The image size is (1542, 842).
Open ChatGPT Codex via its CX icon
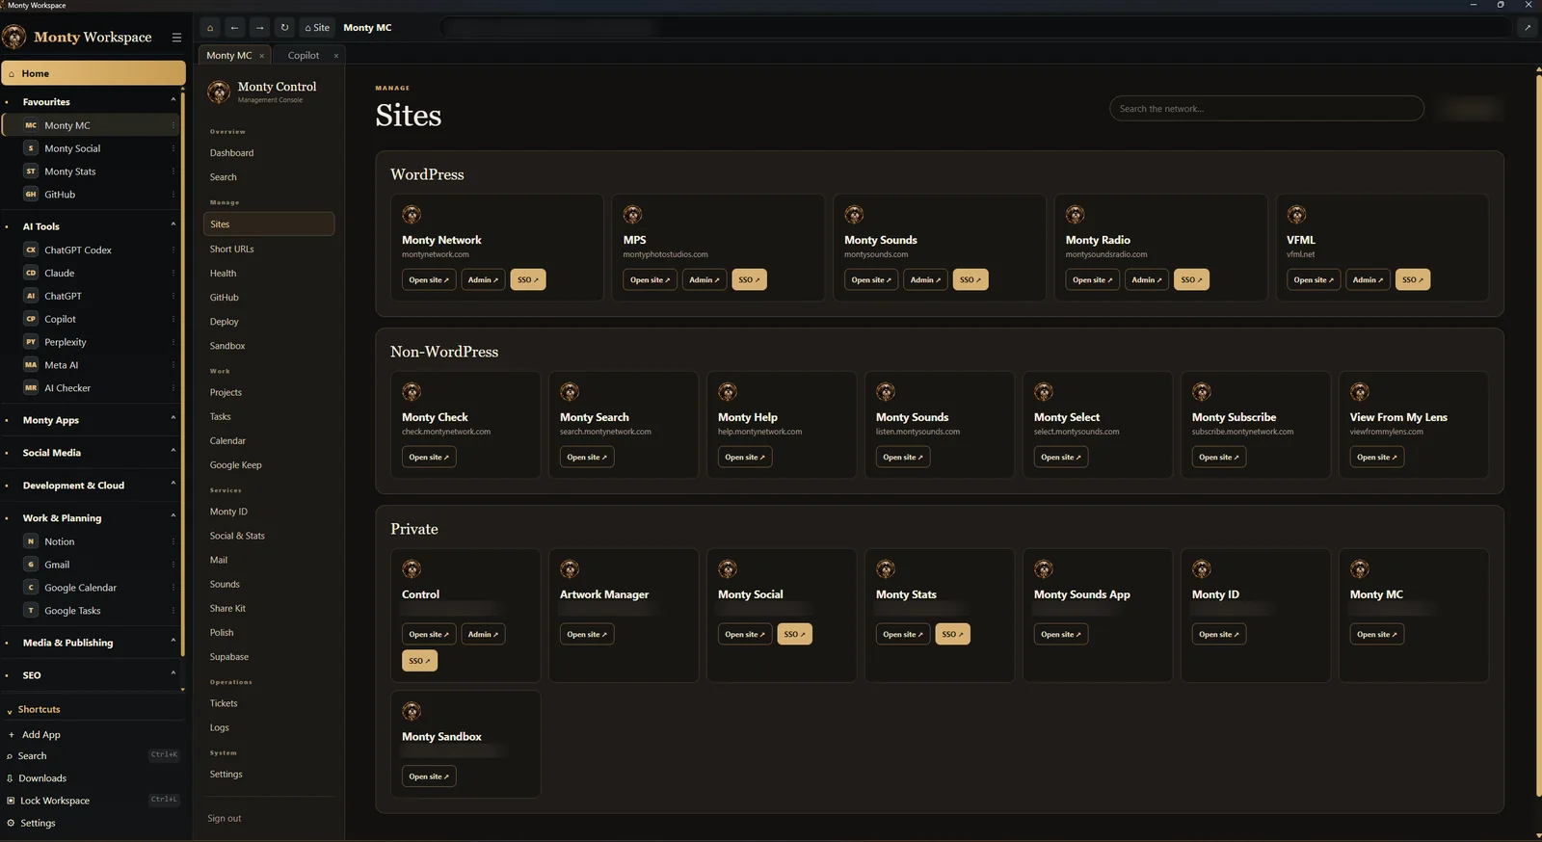(31, 250)
